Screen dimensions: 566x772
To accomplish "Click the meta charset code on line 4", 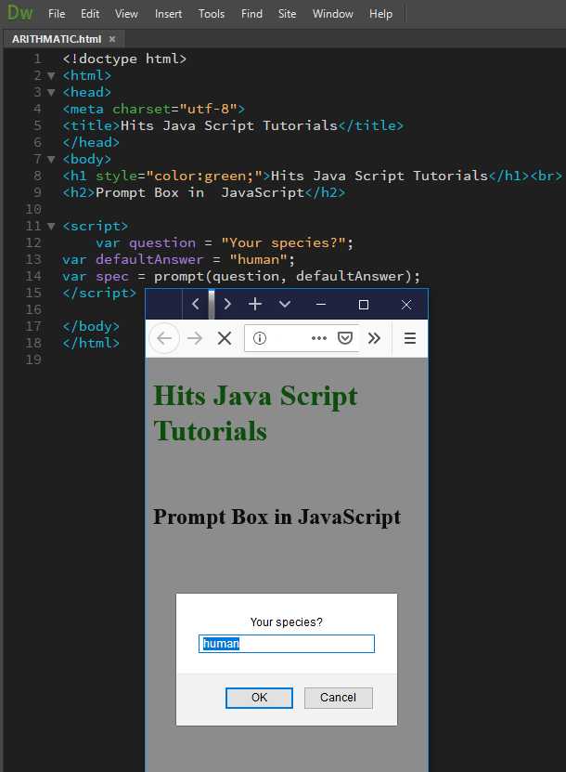I will tap(153, 110).
